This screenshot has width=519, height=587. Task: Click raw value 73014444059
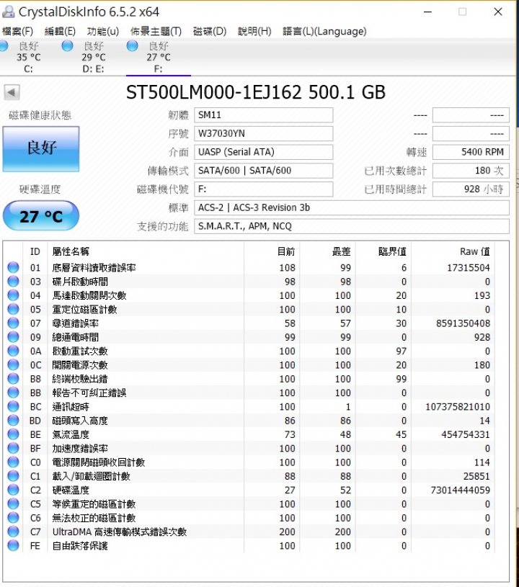coord(460,490)
